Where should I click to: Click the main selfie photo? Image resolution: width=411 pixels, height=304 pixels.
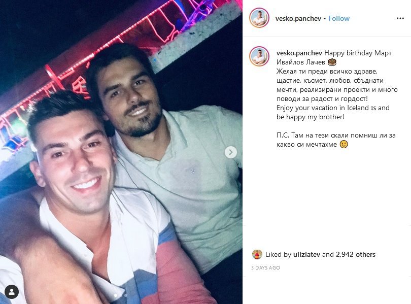coord(121,152)
